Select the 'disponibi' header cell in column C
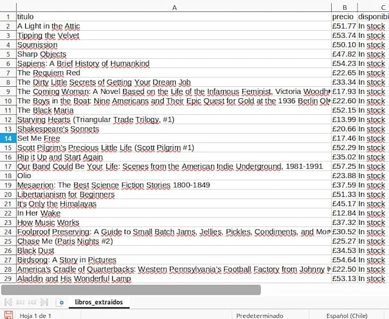Viewport: 389px width, 319px height. pos(374,17)
